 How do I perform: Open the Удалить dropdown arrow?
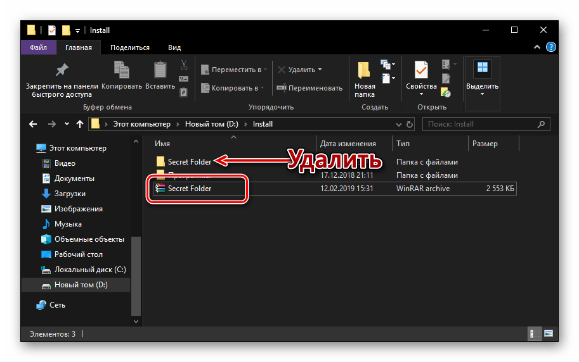pos(320,70)
